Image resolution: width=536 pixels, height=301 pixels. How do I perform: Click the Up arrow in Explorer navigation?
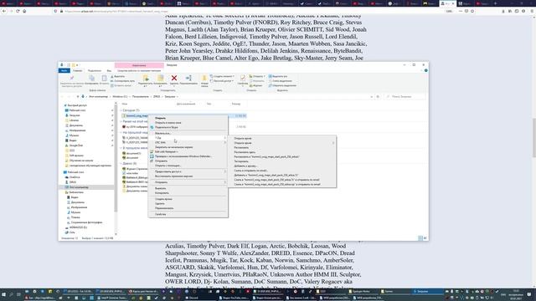tap(78, 97)
